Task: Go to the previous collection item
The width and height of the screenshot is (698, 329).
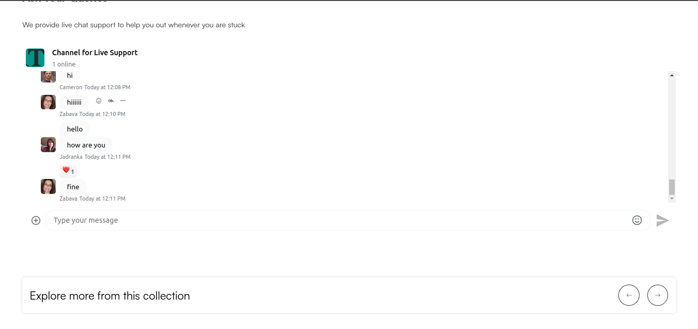Action: coord(629,295)
